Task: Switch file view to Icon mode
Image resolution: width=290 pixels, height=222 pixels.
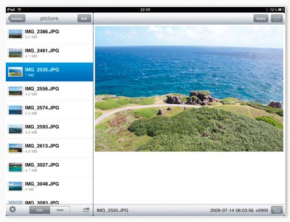Action: (60, 210)
